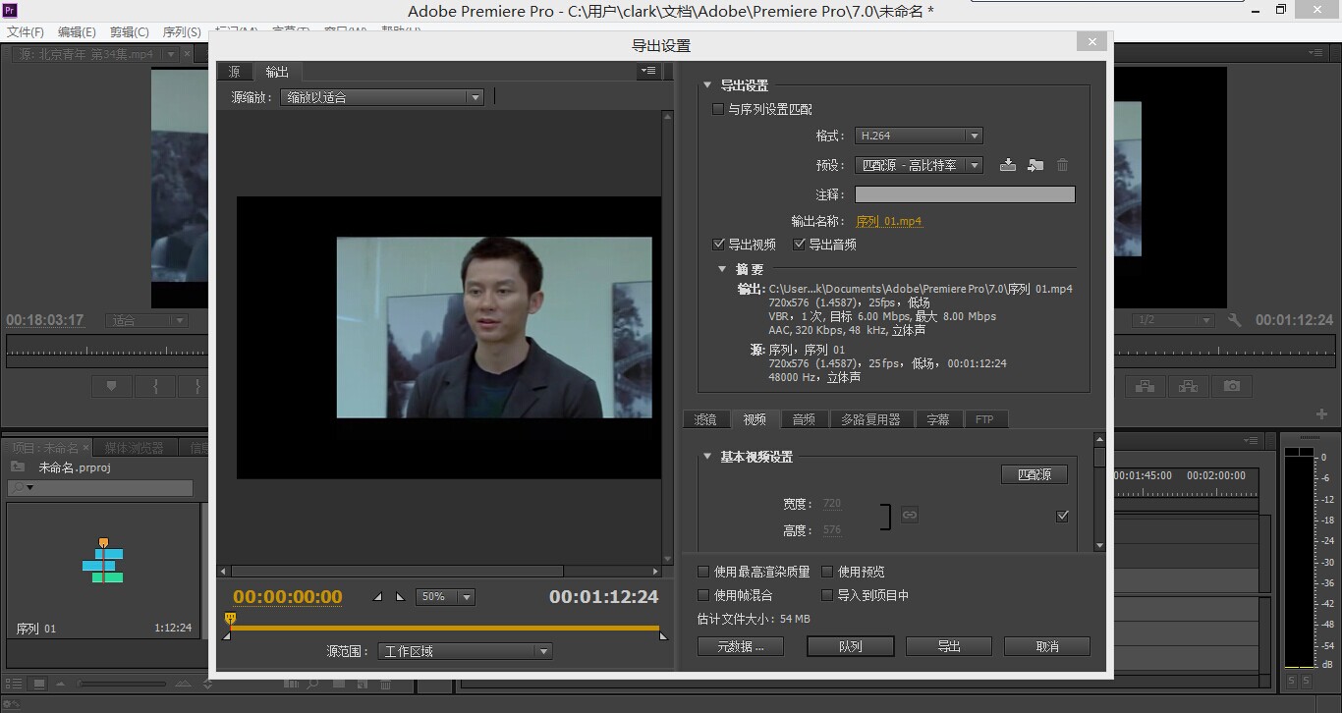Switch Project panel to icon view
This screenshot has width=1342, height=713.
tap(39, 683)
